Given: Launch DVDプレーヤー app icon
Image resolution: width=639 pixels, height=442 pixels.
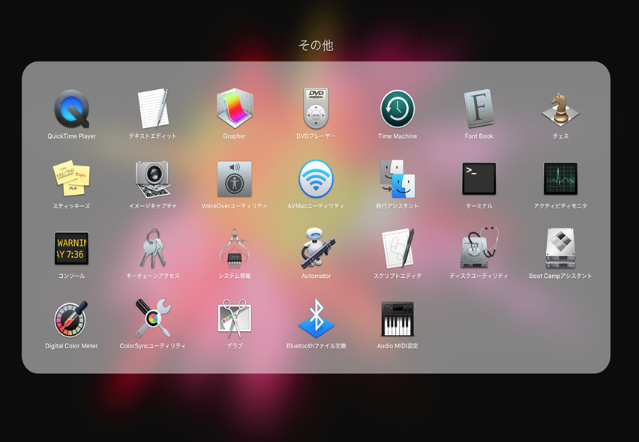Looking at the screenshot, I should [316, 109].
